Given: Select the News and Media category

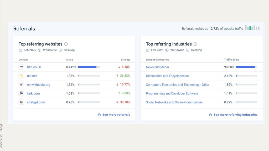Looking at the screenshot, I should click(x=157, y=67).
